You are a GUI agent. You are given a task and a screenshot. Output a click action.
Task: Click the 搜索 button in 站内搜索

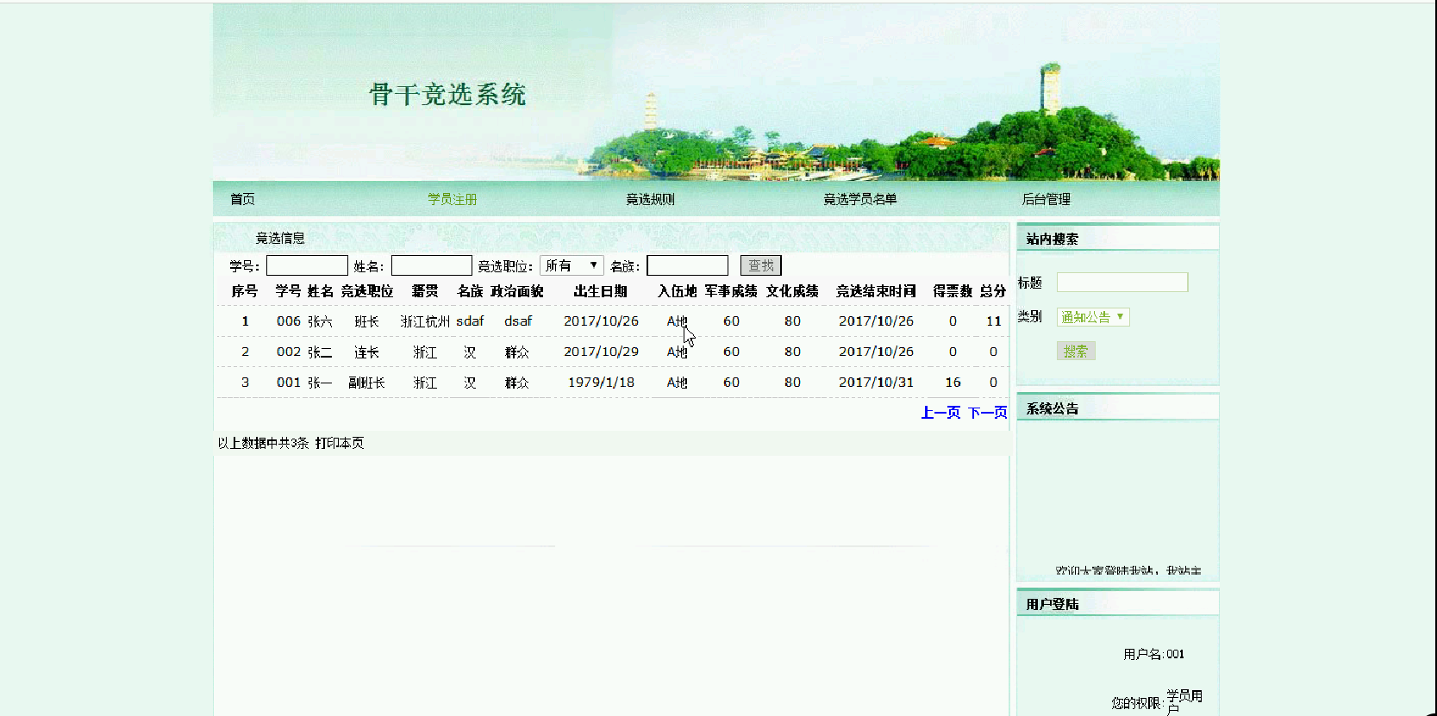[x=1076, y=351]
